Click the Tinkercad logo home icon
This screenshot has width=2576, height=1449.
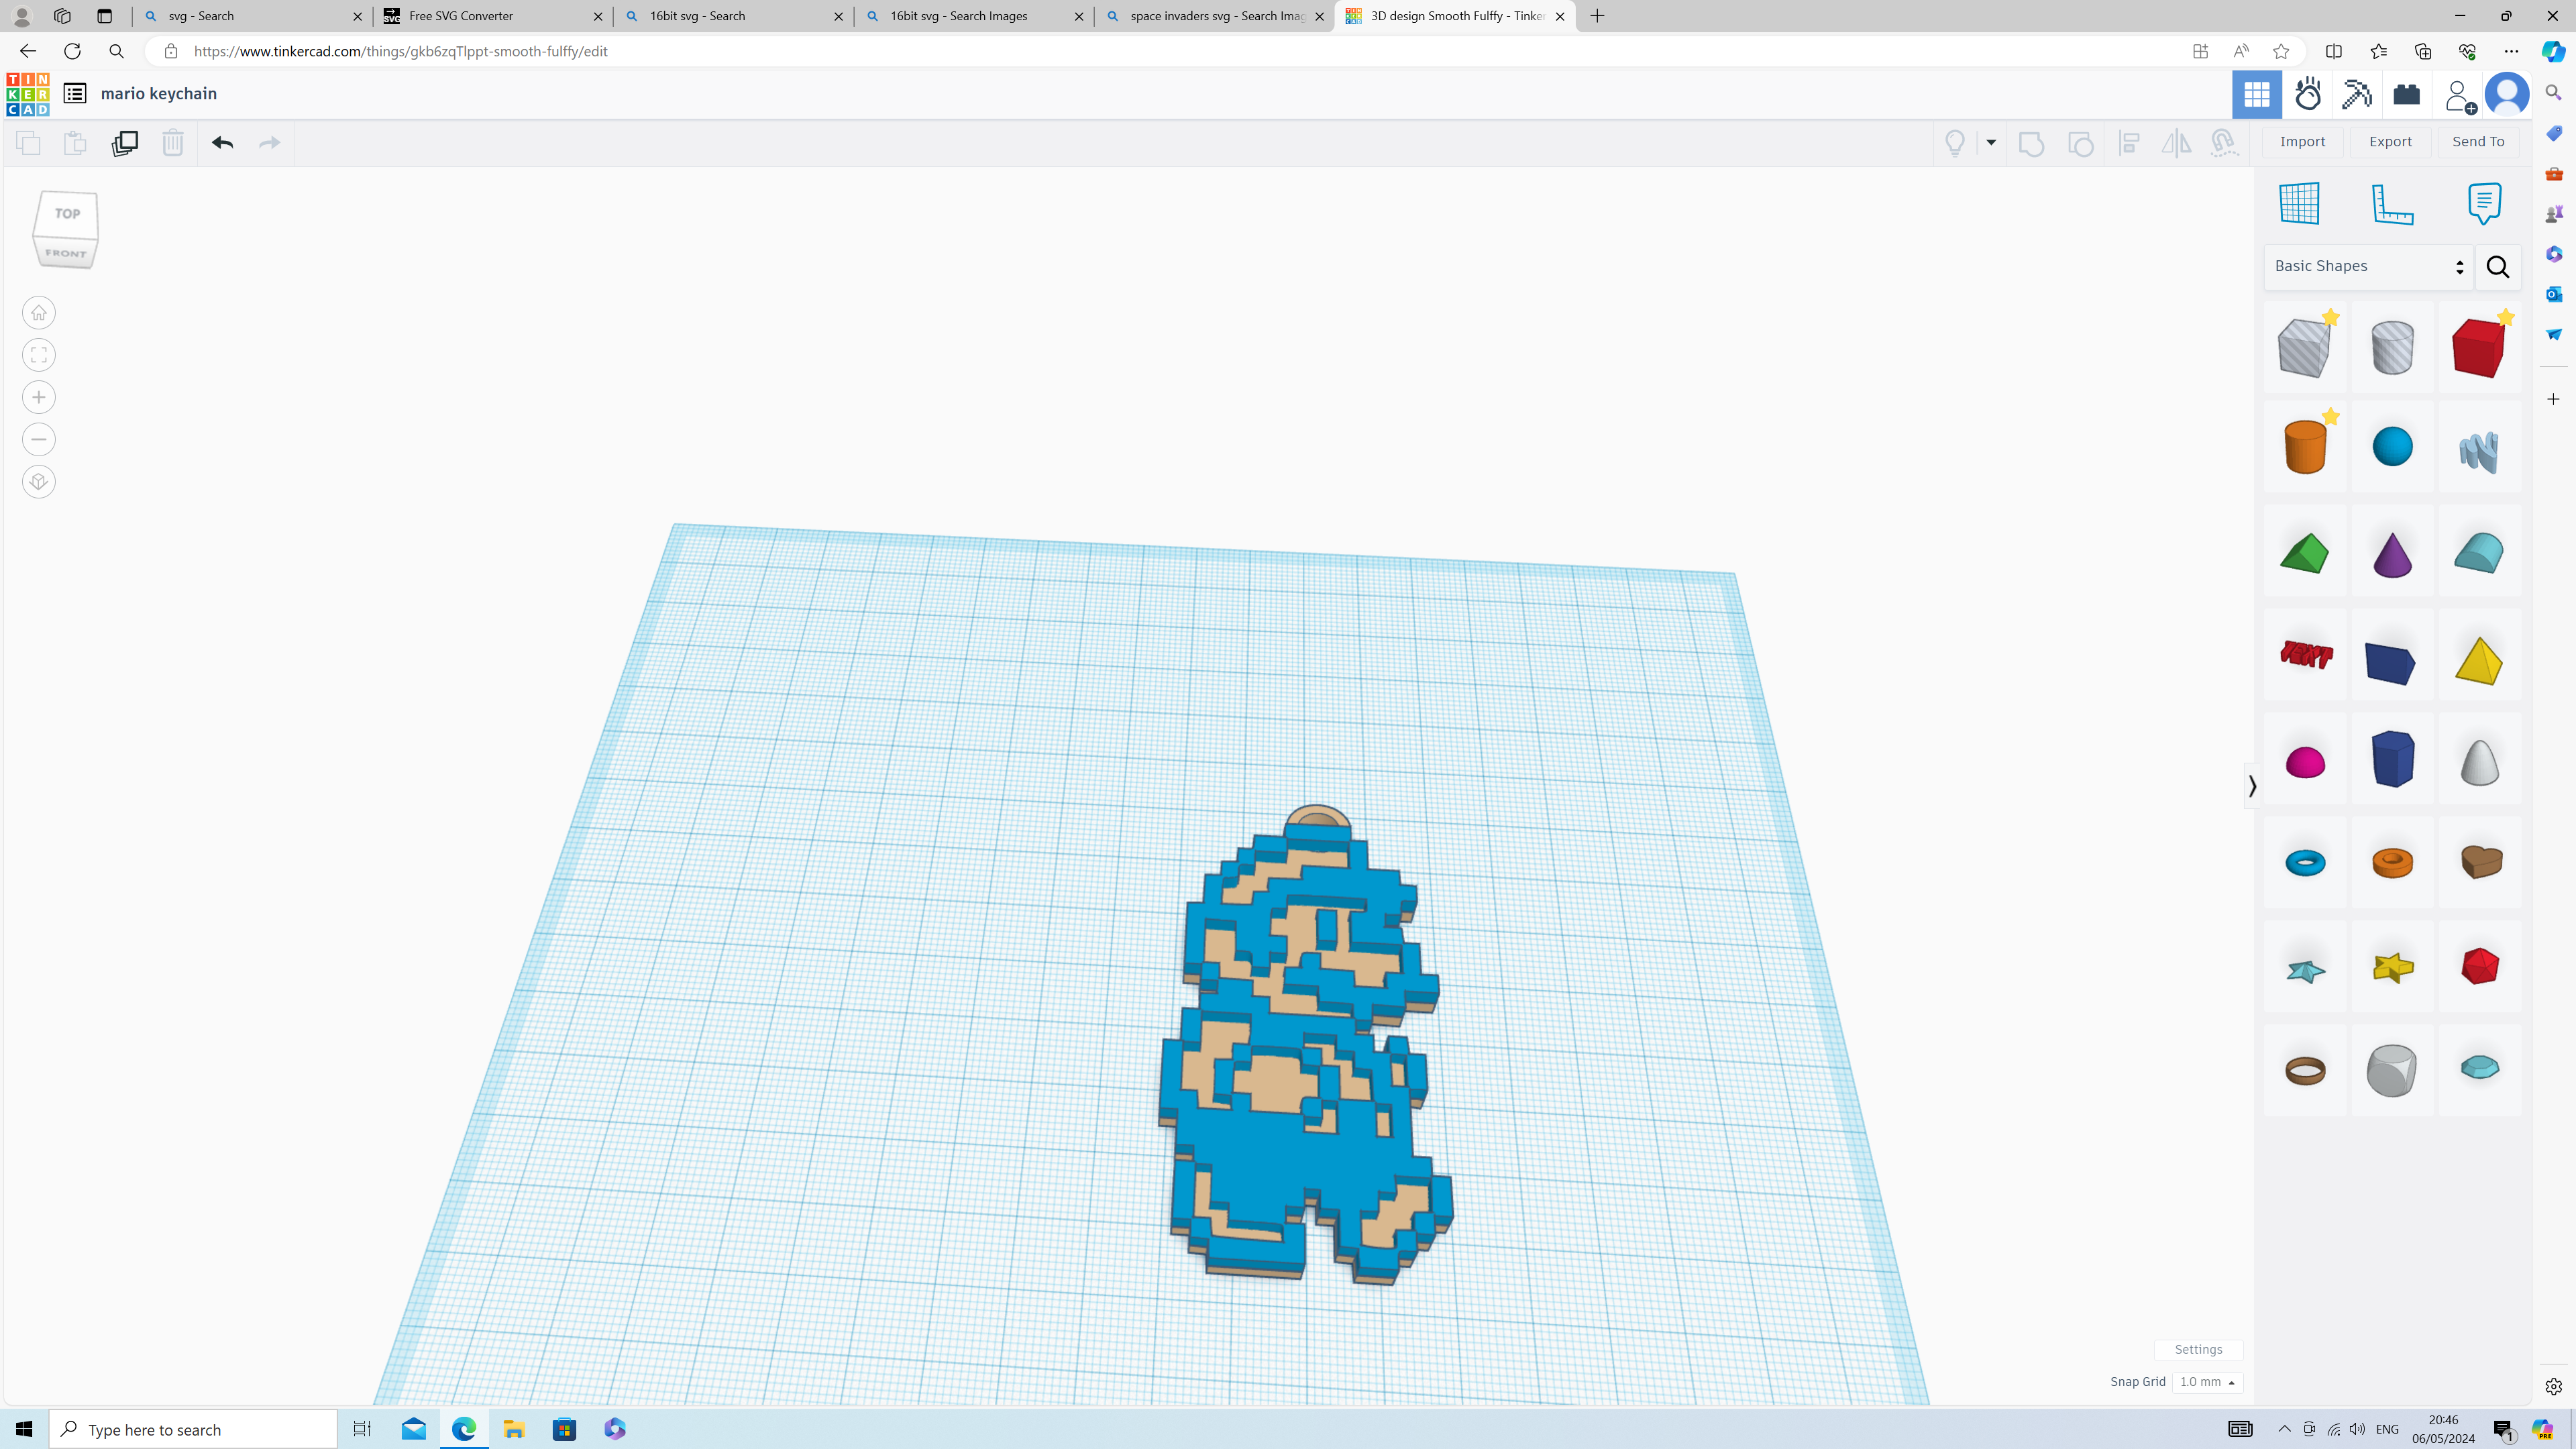click(28, 94)
